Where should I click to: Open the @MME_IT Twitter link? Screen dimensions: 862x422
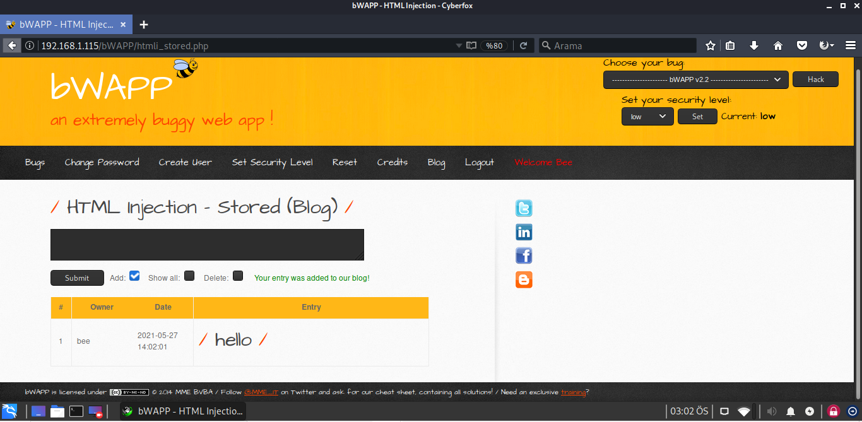pos(261,392)
